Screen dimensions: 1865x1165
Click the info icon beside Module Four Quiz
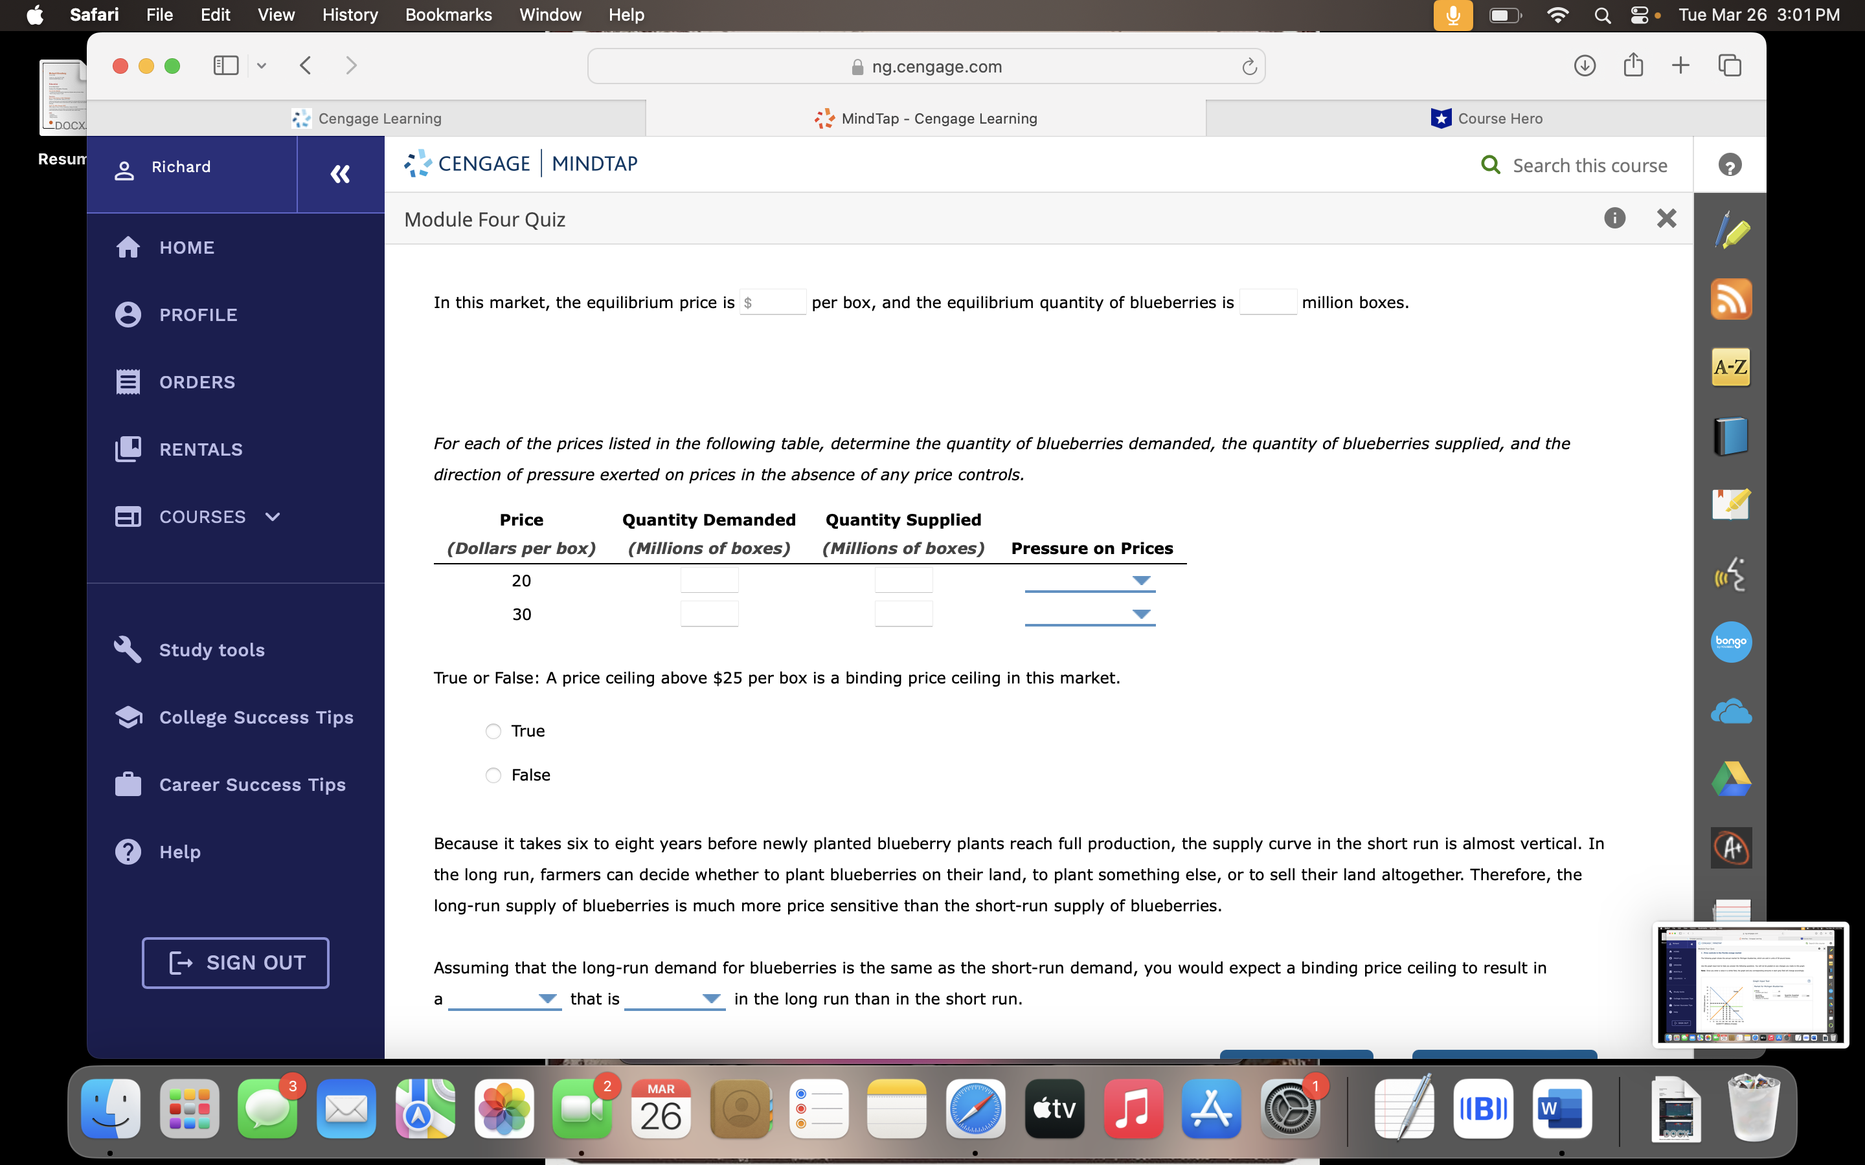point(1614,219)
